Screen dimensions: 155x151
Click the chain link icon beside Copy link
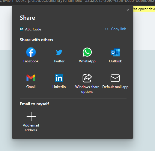pos(106,29)
